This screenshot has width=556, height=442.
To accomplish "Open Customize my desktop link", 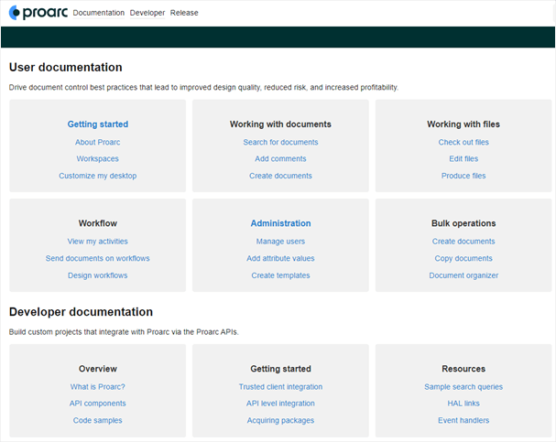I will [97, 176].
